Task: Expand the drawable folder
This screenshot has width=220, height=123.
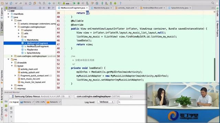Action: [x=12, y=63]
